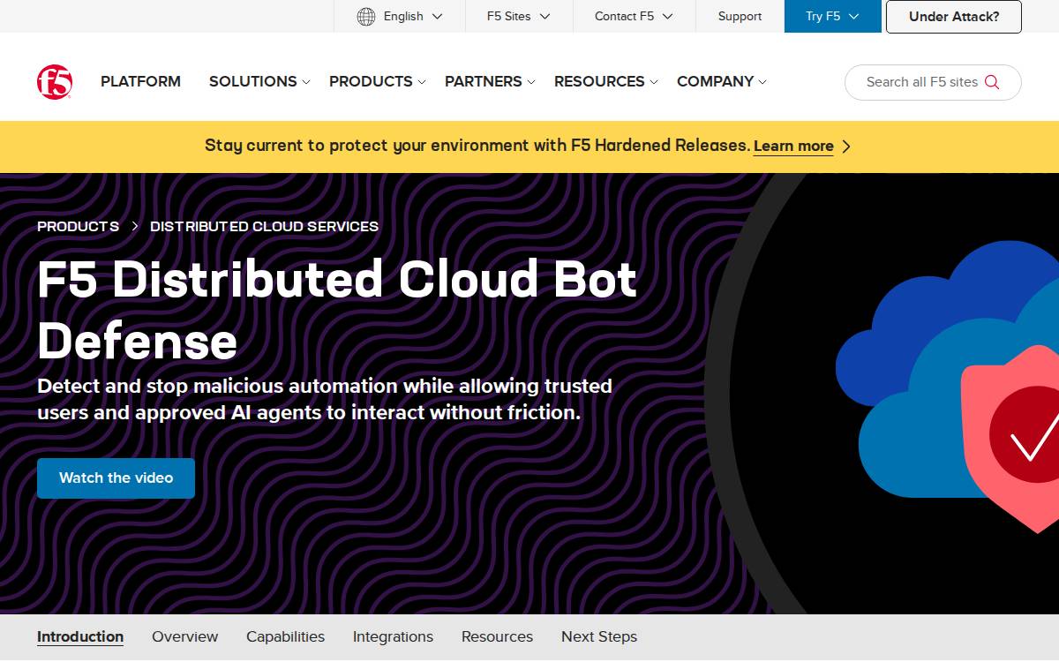Click the globe language icon
The height and width of the screenshot is (662, 1059).
tap(366, 16)
